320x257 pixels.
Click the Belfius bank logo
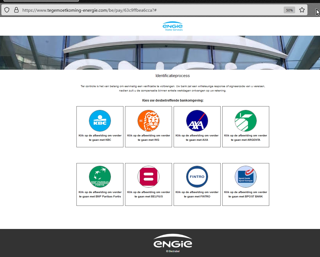click(x=148, y=177)
